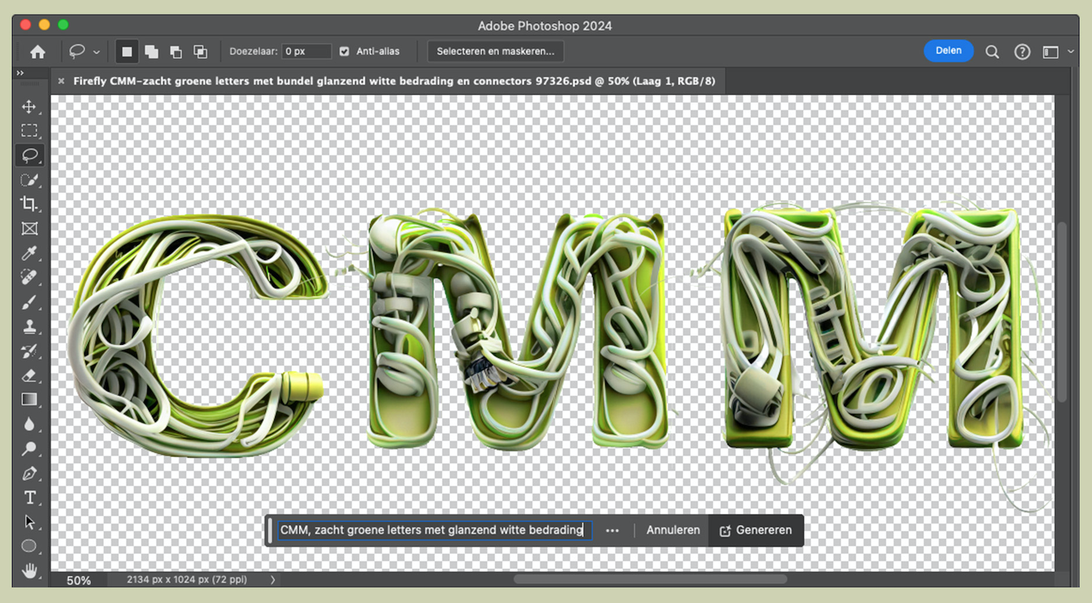Click the horizontal canvas scrollbar
Viewport: 1092px width, 603px height.
649,579
